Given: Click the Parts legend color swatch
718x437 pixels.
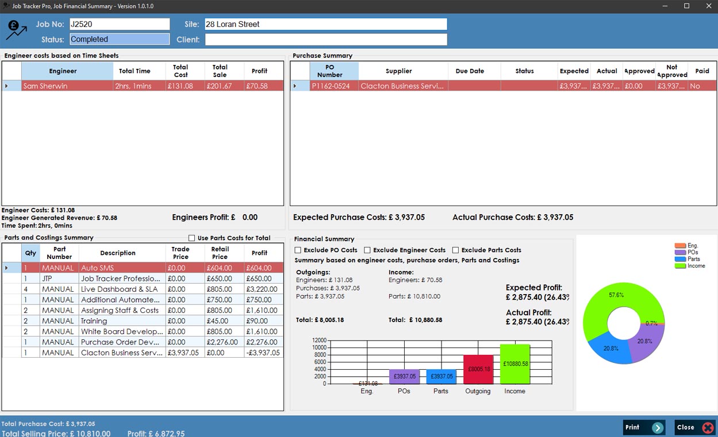Looking at the screenshot, I should 680,259.
